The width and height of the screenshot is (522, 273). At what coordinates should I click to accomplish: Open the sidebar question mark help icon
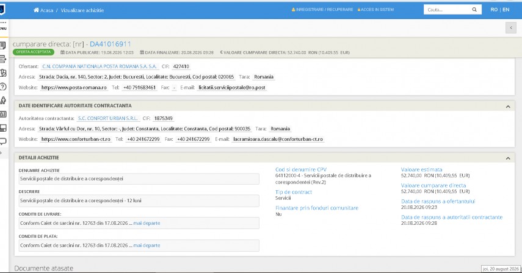click(x=3, y=87)
